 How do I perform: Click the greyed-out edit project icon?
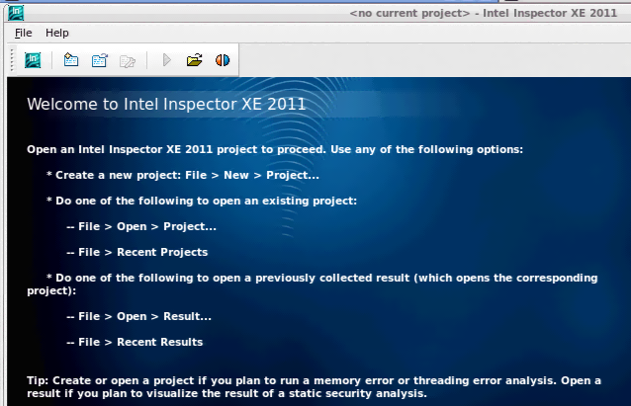pyautogui.click(x=127, y=60)
